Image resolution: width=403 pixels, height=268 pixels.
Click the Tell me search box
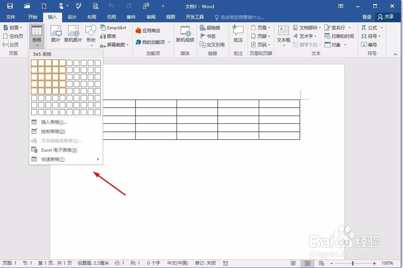[239, 17]
